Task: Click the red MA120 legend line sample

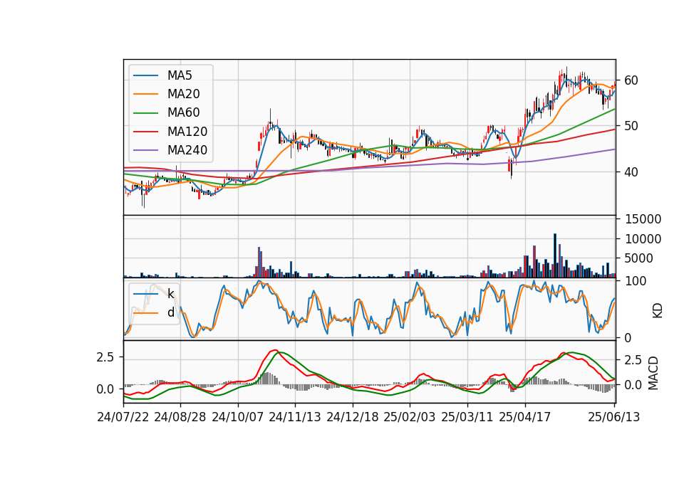Action: pyautogui.click(x=145, y=132)
